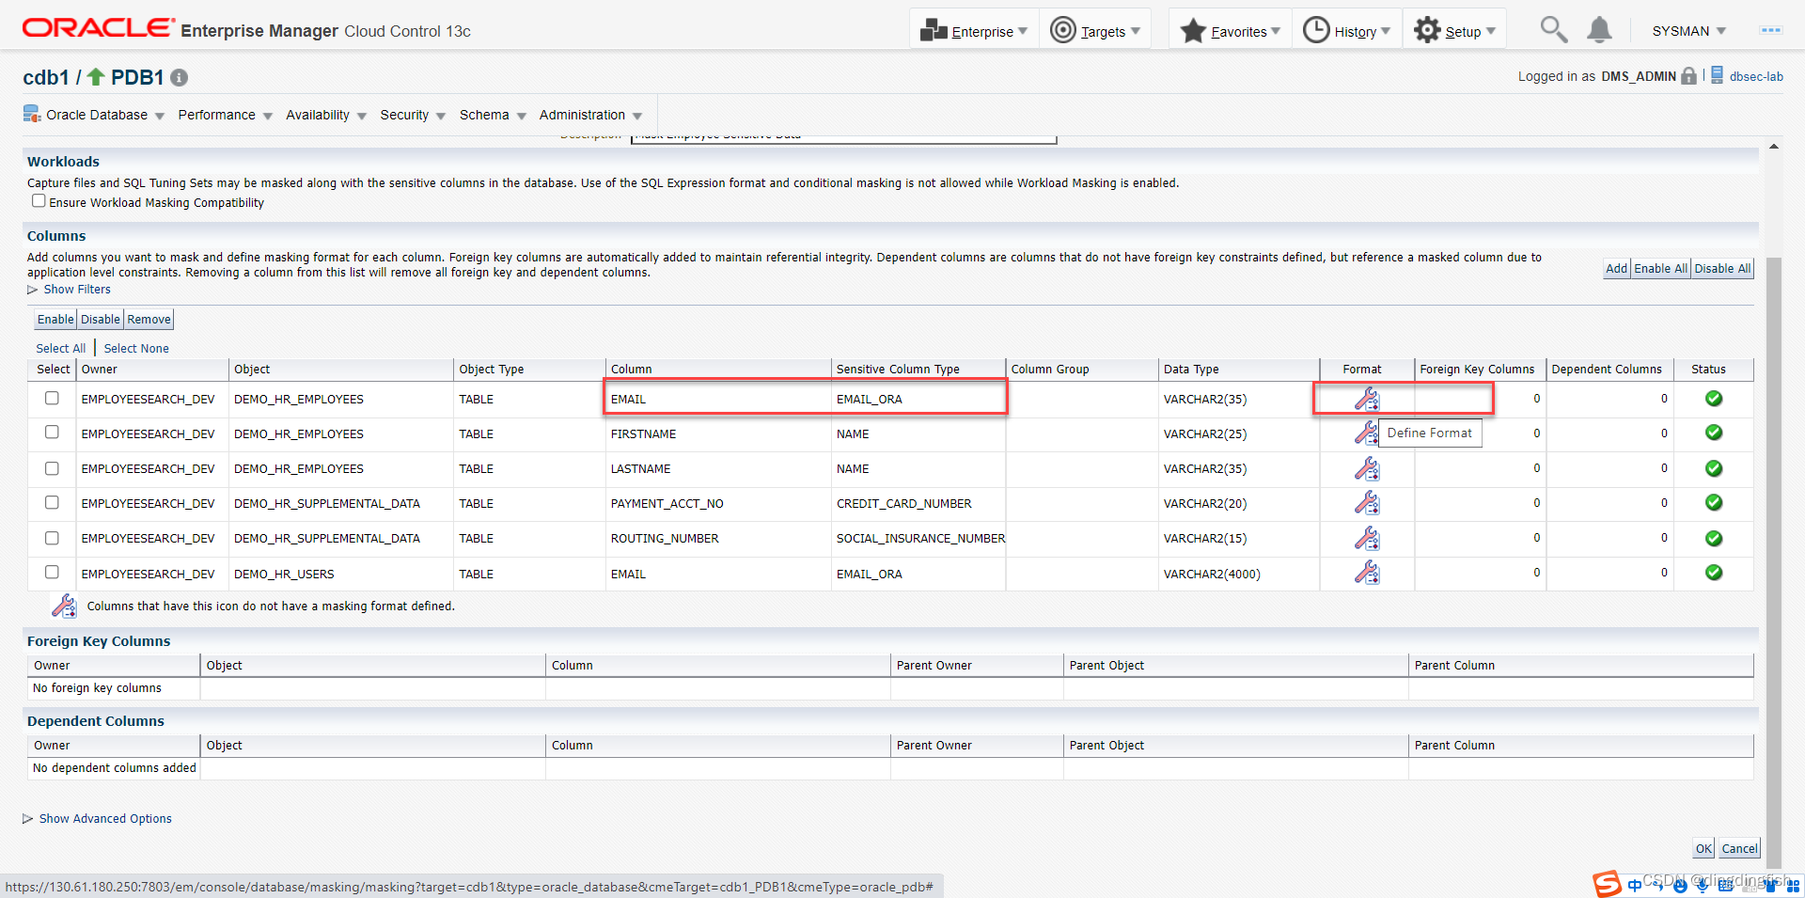Click the Disable button above table
Image resolution: width=1805 pixels, height=898 pixels.
tap(100, 320)
